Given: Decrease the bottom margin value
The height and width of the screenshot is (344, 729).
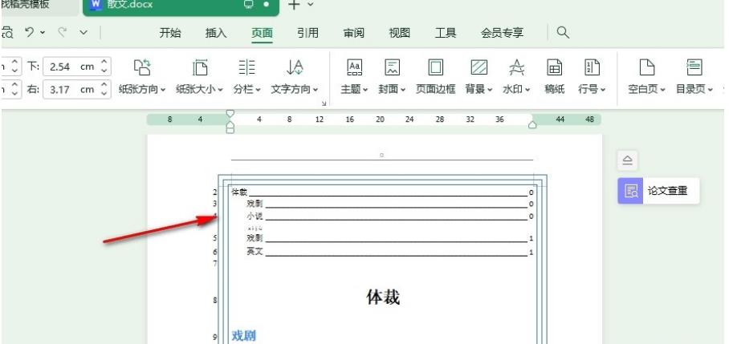Looking at the screenshot, I should (x=104, y=71).
